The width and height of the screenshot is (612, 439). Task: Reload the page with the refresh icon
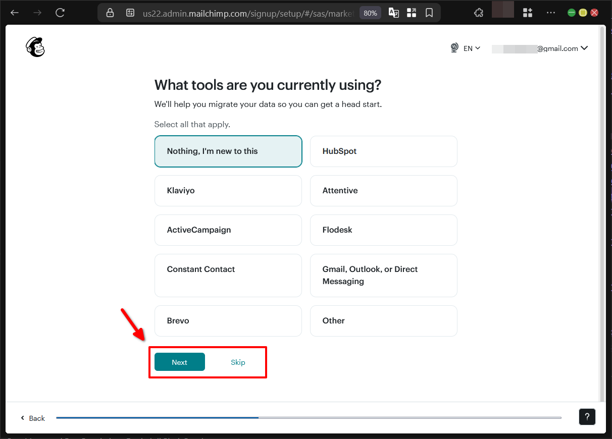pyautogui.click(x=60, y=12)
